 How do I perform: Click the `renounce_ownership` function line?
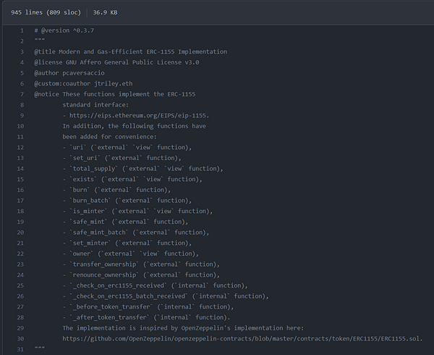[x=141, y=275]
